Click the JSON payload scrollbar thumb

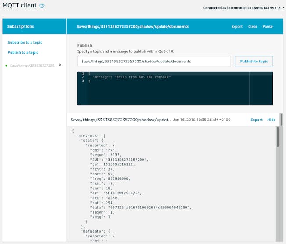278,137
